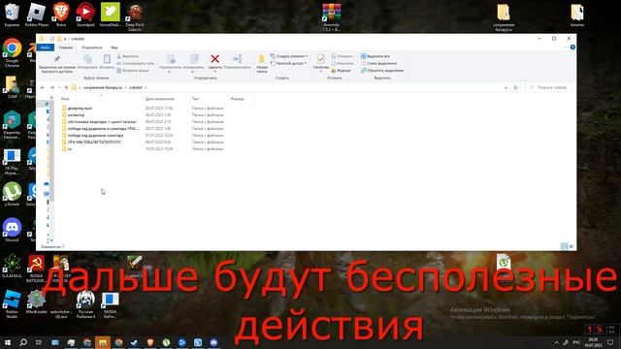Screen dimensions: 621x349
Task: Switch to large icons view in status bar
Action: pos(572,246)
